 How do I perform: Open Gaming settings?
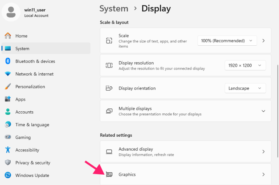pos(46,137)
